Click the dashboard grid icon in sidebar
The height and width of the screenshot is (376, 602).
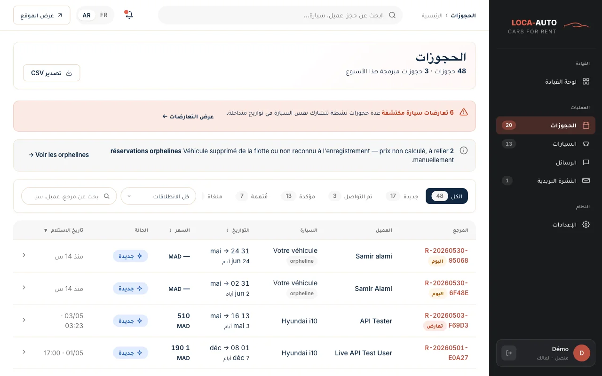click(x=586, y=81)
